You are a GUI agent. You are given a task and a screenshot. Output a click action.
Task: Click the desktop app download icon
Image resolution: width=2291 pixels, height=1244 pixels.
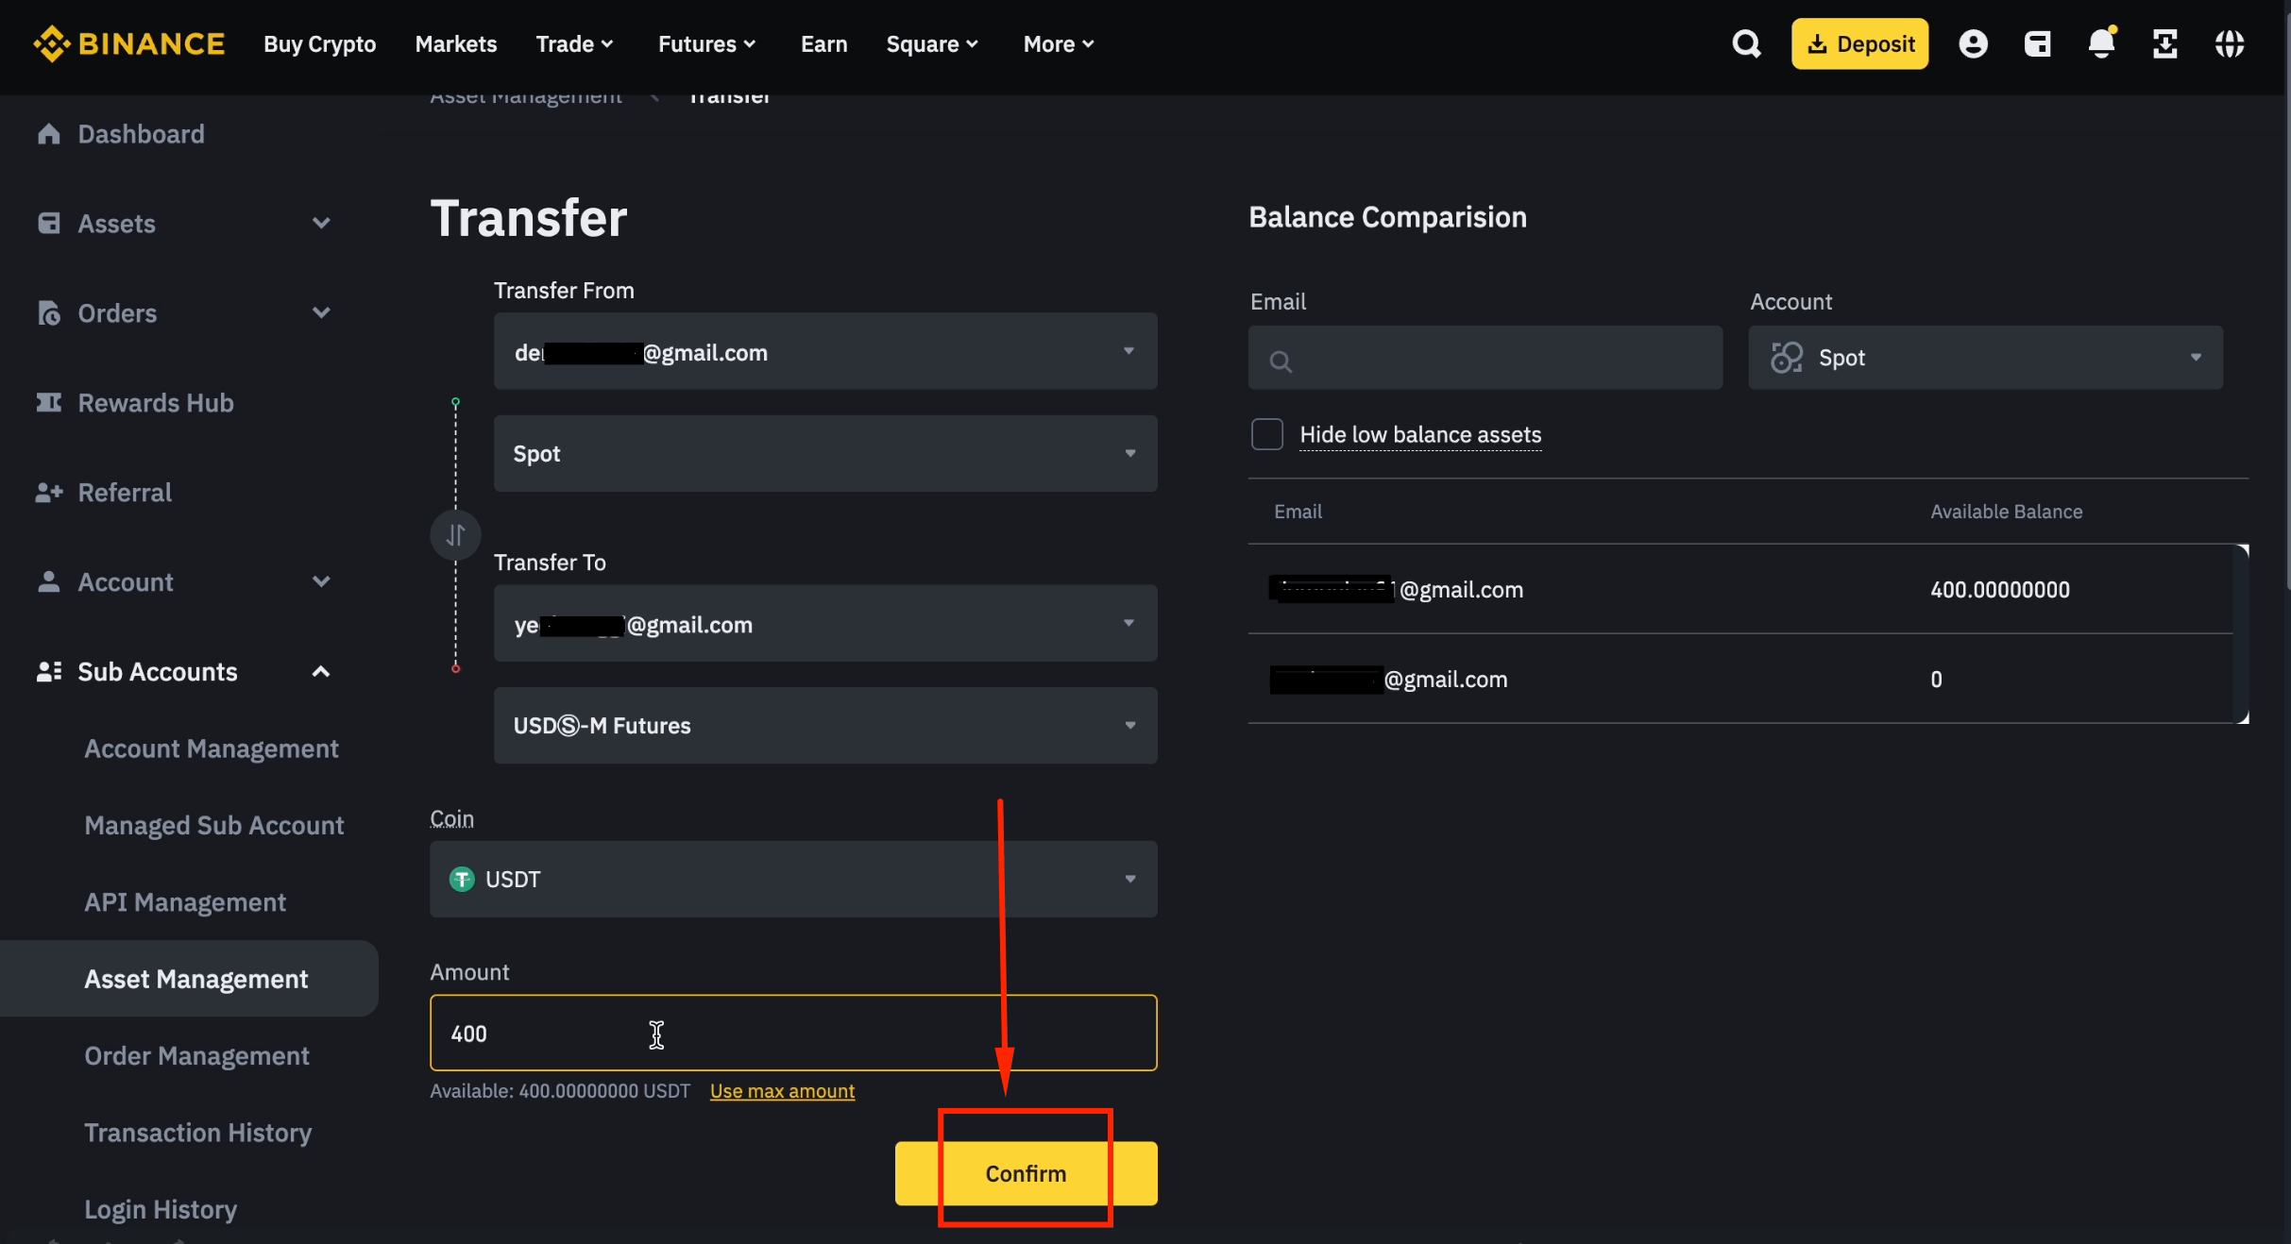[x=2165, y=43]
